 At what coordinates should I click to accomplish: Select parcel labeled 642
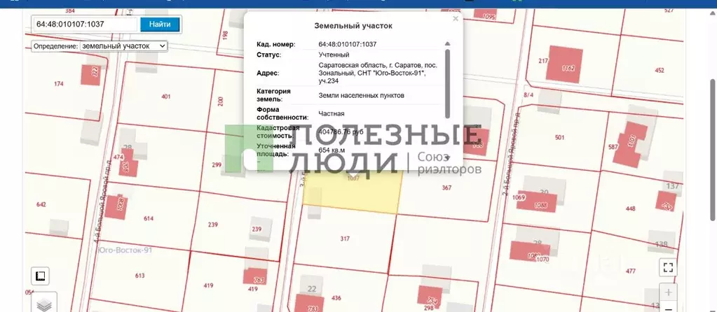click(41, 204)
